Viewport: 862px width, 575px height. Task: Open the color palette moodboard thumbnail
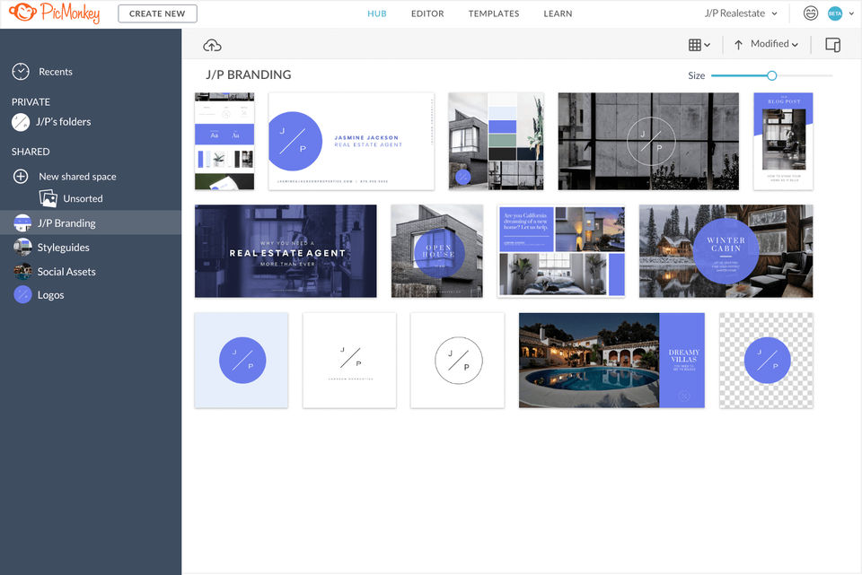pos(496,141)
